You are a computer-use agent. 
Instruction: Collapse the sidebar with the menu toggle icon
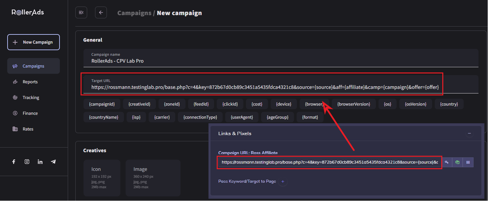click(81, 12)
